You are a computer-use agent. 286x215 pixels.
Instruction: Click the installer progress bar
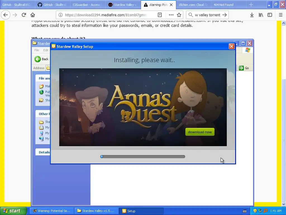point(143,157)
